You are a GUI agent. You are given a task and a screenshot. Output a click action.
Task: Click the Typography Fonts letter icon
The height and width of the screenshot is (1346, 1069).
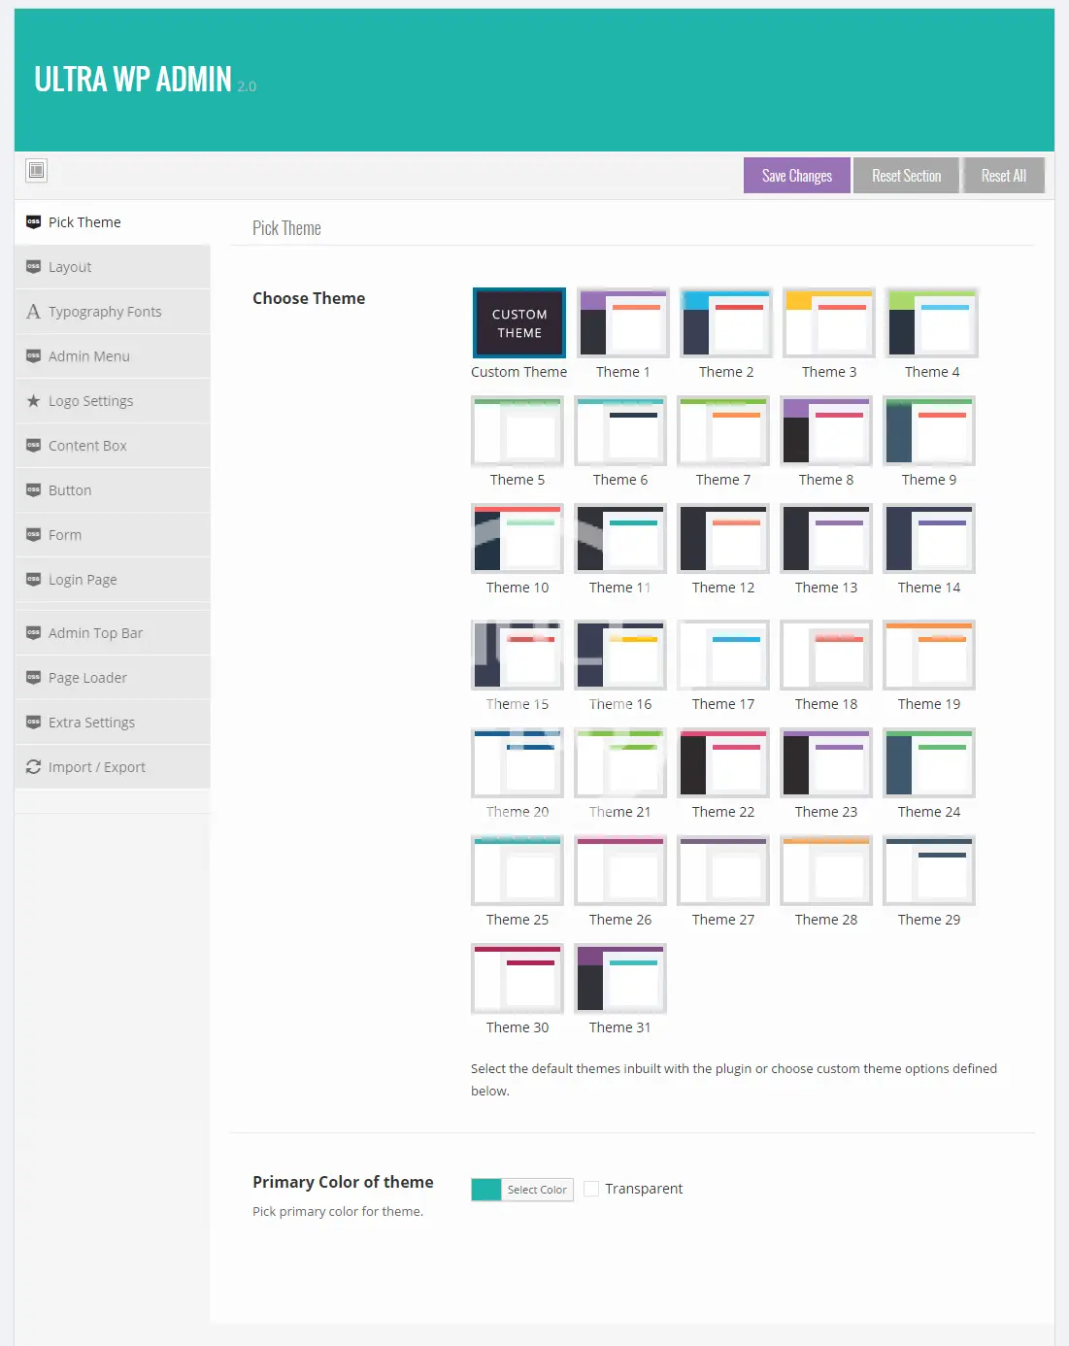click(x=33, y=312)
